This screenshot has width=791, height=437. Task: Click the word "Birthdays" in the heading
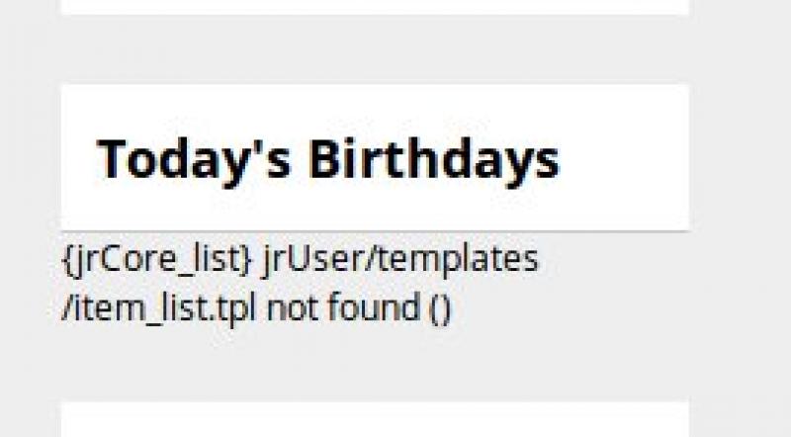point(434,158)
